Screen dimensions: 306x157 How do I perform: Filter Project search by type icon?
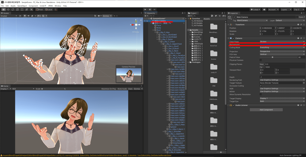pyautogui.click(x=212, y=16)
